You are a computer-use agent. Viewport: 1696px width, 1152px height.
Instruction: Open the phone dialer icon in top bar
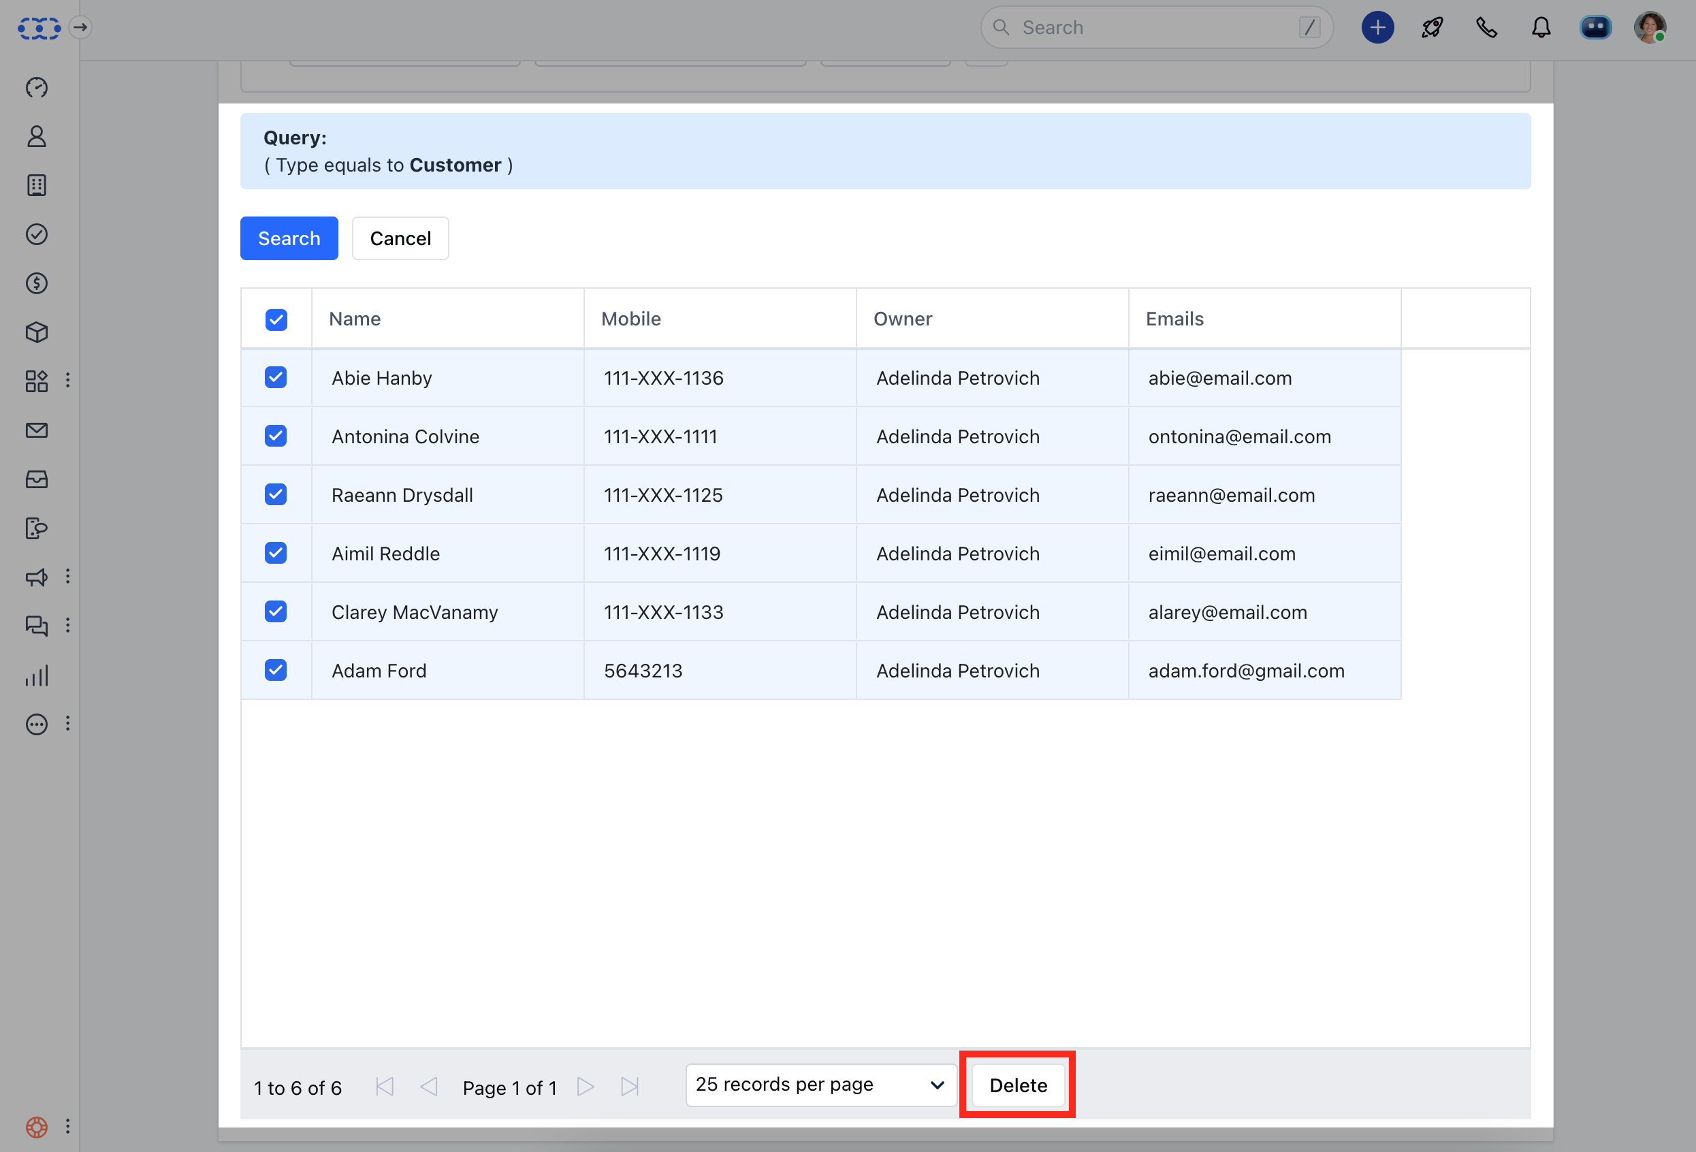coord(1486,27)
